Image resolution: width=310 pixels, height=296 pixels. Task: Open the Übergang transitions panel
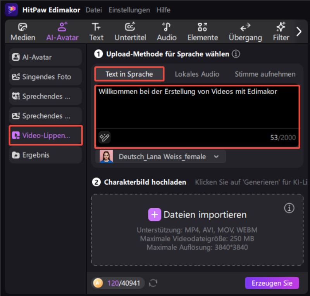pyautogui.click(x=245, y=32)
